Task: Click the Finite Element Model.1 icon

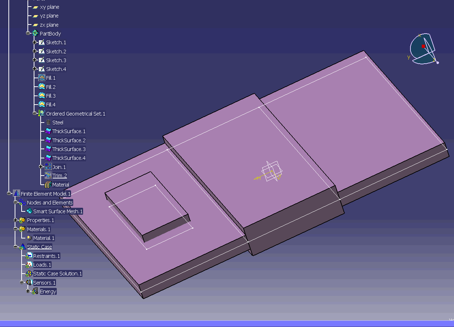Action: [16, 193]
